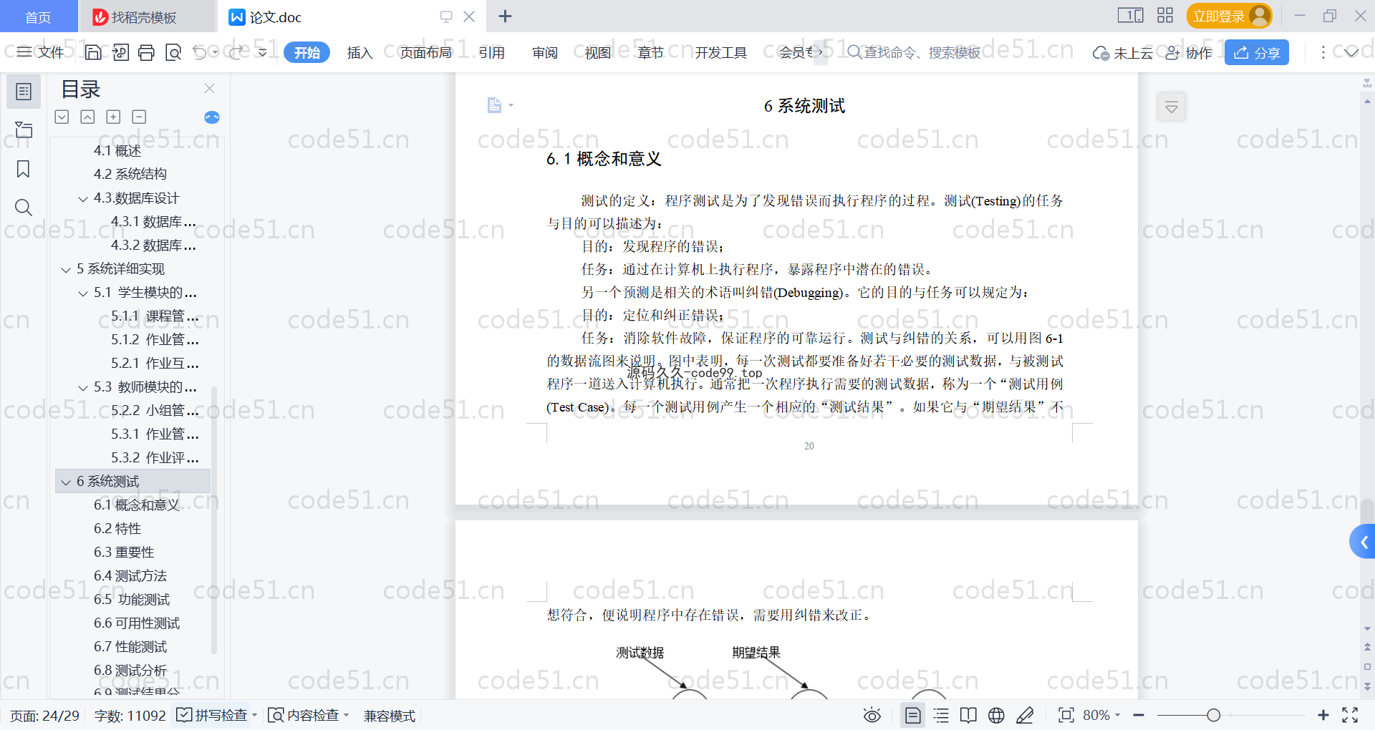Click the new tab plus button
Viewport: 1375px width, 730px height.
click(x=505, y=16)
